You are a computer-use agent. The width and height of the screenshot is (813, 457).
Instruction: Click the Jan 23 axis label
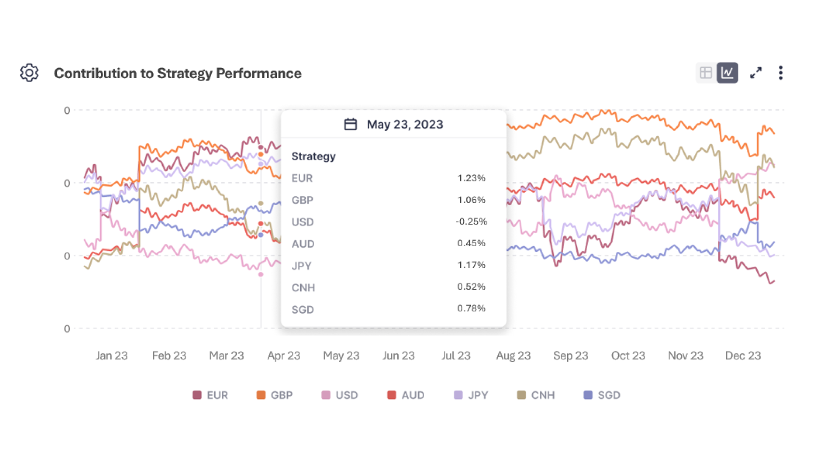111,355
